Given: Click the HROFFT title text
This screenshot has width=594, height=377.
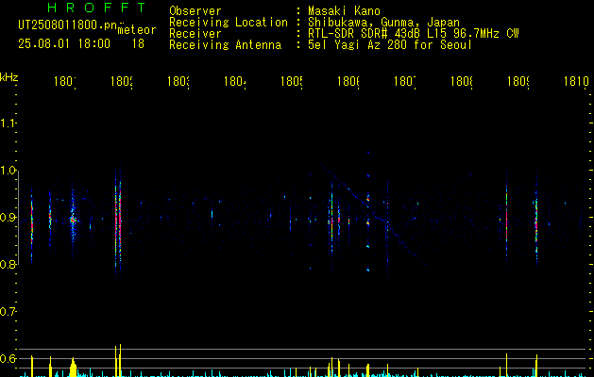Looking at the screenshot, I should 96,8.
